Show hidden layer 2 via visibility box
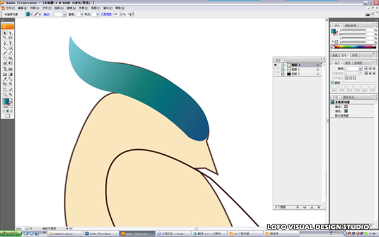The image size is (379, 237). (x=275, y=74)
